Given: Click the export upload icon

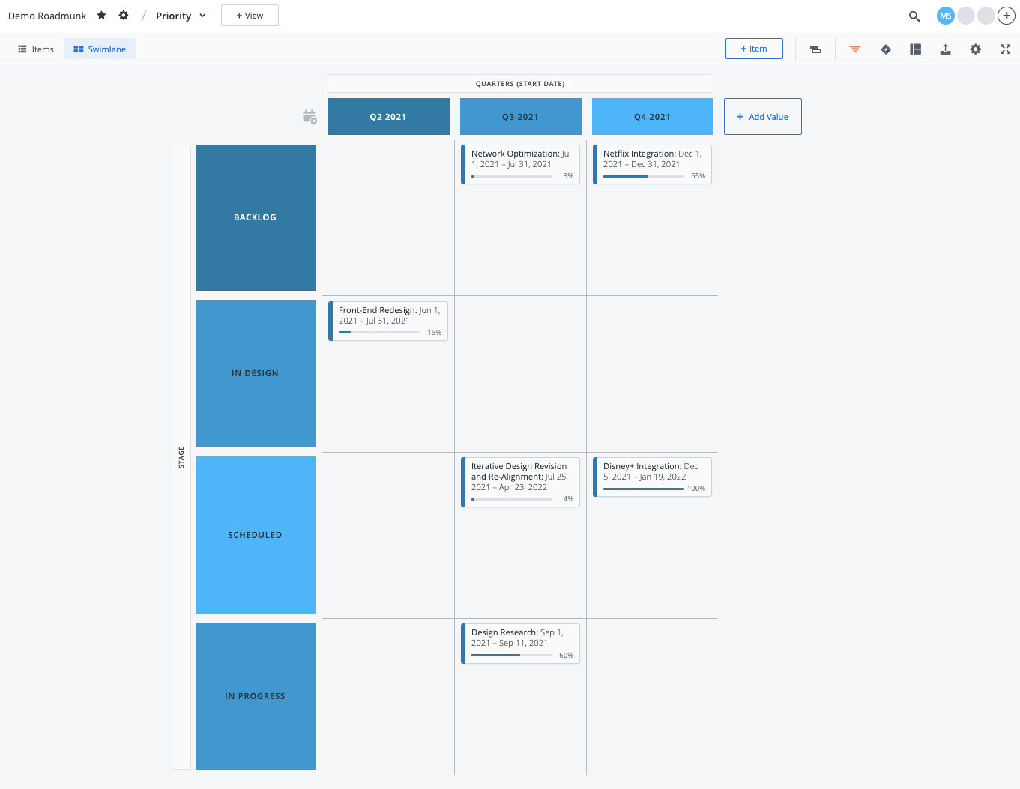Looking at the screenshot, I should coord(946,49).
